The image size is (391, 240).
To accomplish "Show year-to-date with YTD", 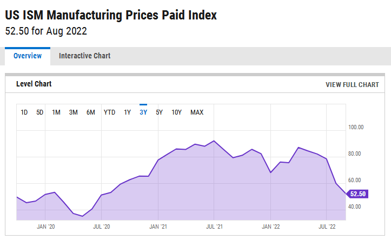I will [109, 112].
